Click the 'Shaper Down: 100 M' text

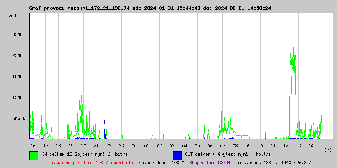pyautogui.click(x=161, y=162)
